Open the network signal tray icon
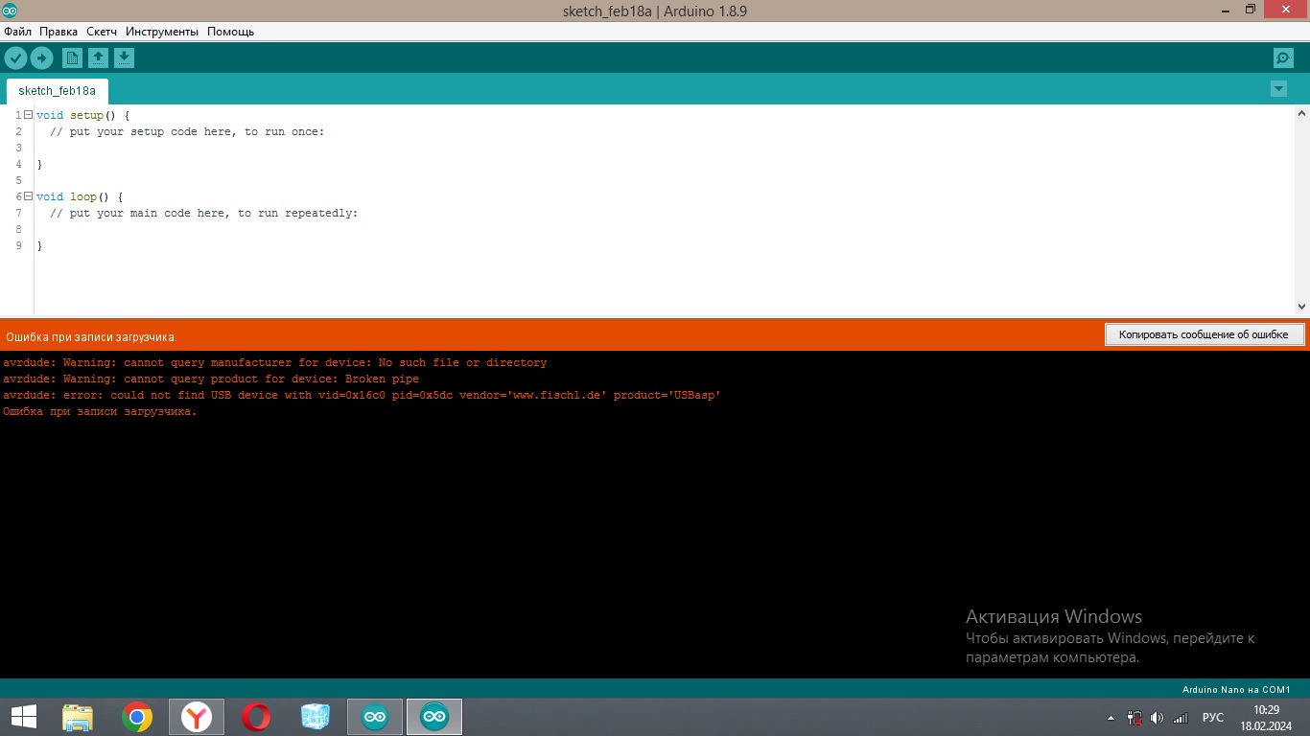 point(1181,718)
